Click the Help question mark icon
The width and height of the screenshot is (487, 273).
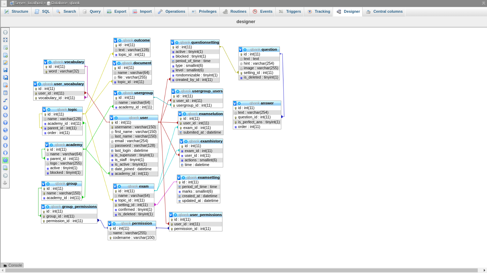pyautogui.click(x=5, y=123)
